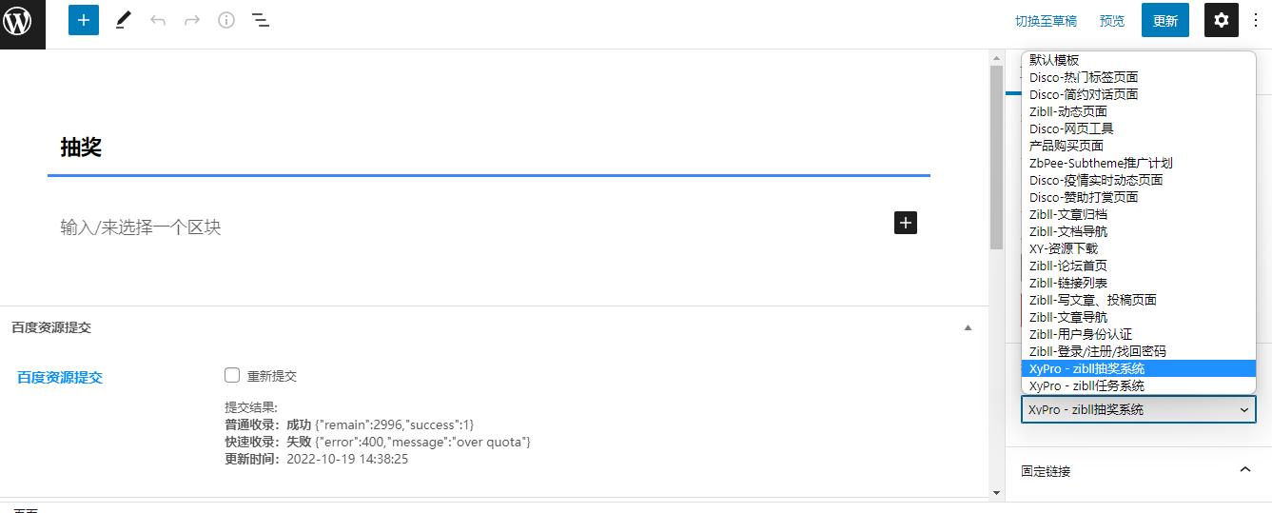Select 默认模板 from the template list
The image size is (1272, 513).
click(x=1054, y=60)
